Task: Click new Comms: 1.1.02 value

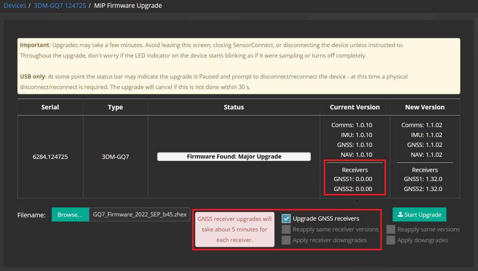Action: pyautogui.click(x=422, y=125)
